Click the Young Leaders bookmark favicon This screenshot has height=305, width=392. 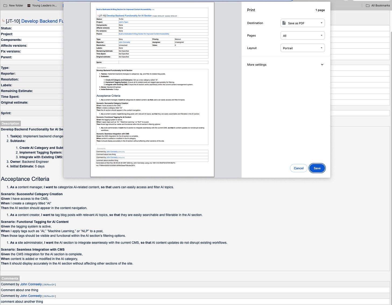point(29,5)
